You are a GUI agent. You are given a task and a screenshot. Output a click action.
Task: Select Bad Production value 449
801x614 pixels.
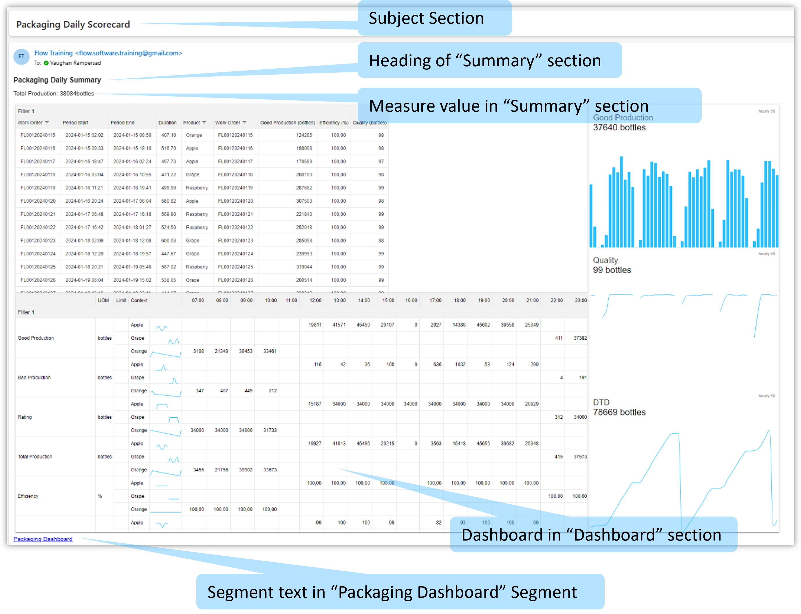(248, 390)
